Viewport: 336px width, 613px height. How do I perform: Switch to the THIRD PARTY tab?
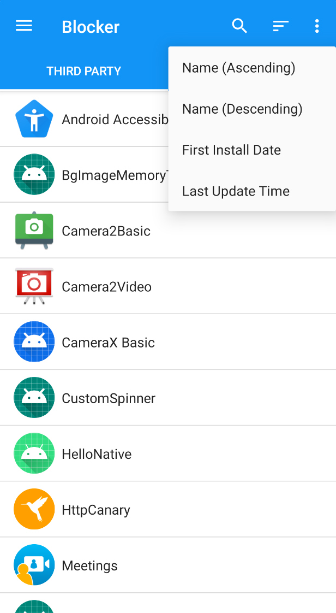84,71
